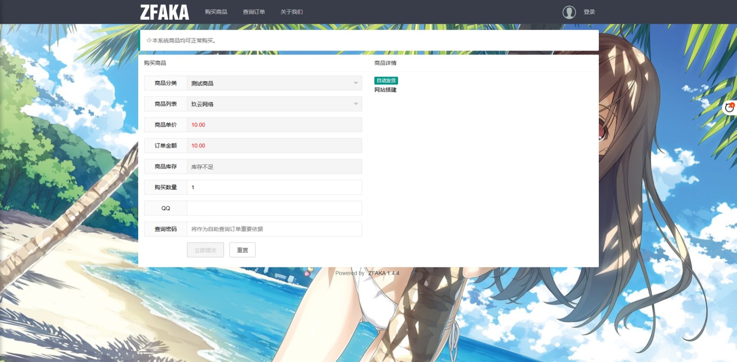Open the 关于我们 menu item
Image resolution: width=737 pixels, height=362 pixels.
pyautogui.click(x=292, y=12)
